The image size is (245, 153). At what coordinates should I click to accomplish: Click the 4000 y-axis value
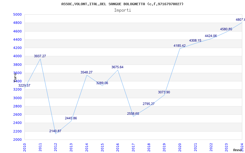[17, 56]
